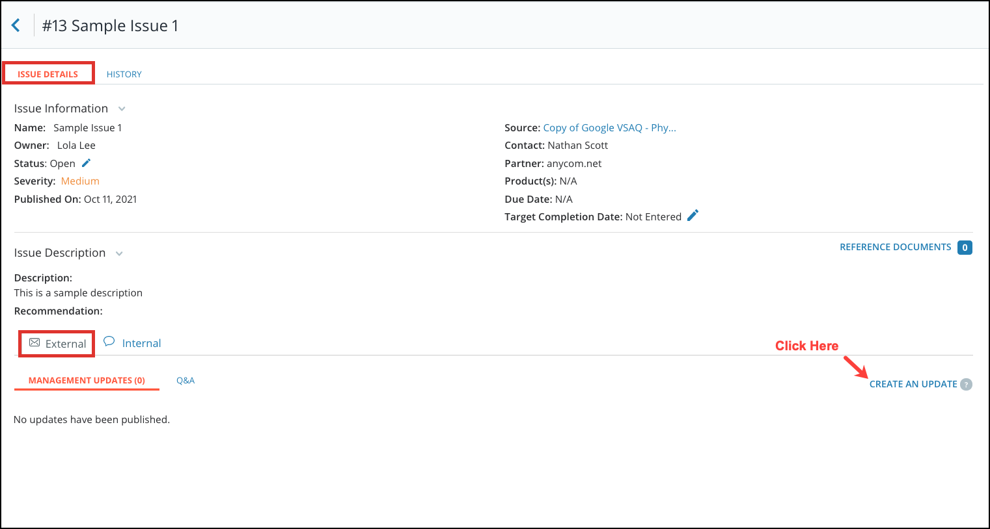Edit Target Completion Date pencil icon

click(x=693, y=216)
